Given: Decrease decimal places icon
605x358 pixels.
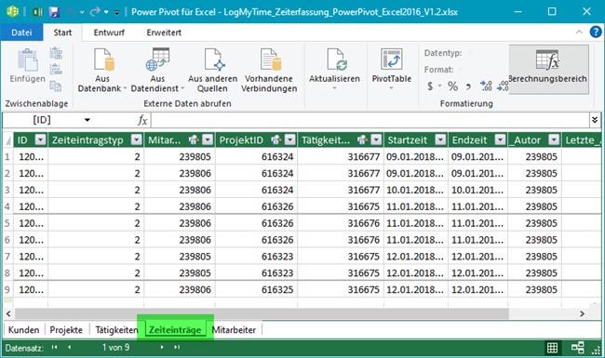Looking at the screenshot, I should click(x=503, y=86).
